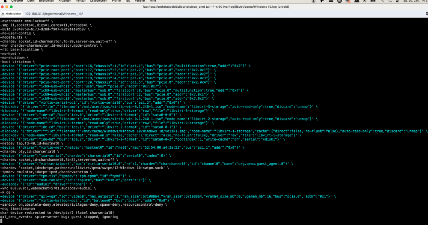Click the 'virtio-serial-pci' device line

coord(93,103)
